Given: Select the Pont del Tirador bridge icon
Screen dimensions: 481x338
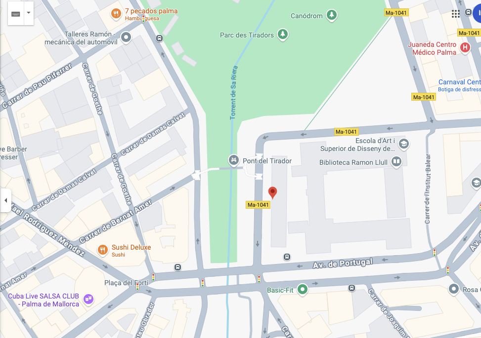Looking at the screenshot, I should (234, 160).
